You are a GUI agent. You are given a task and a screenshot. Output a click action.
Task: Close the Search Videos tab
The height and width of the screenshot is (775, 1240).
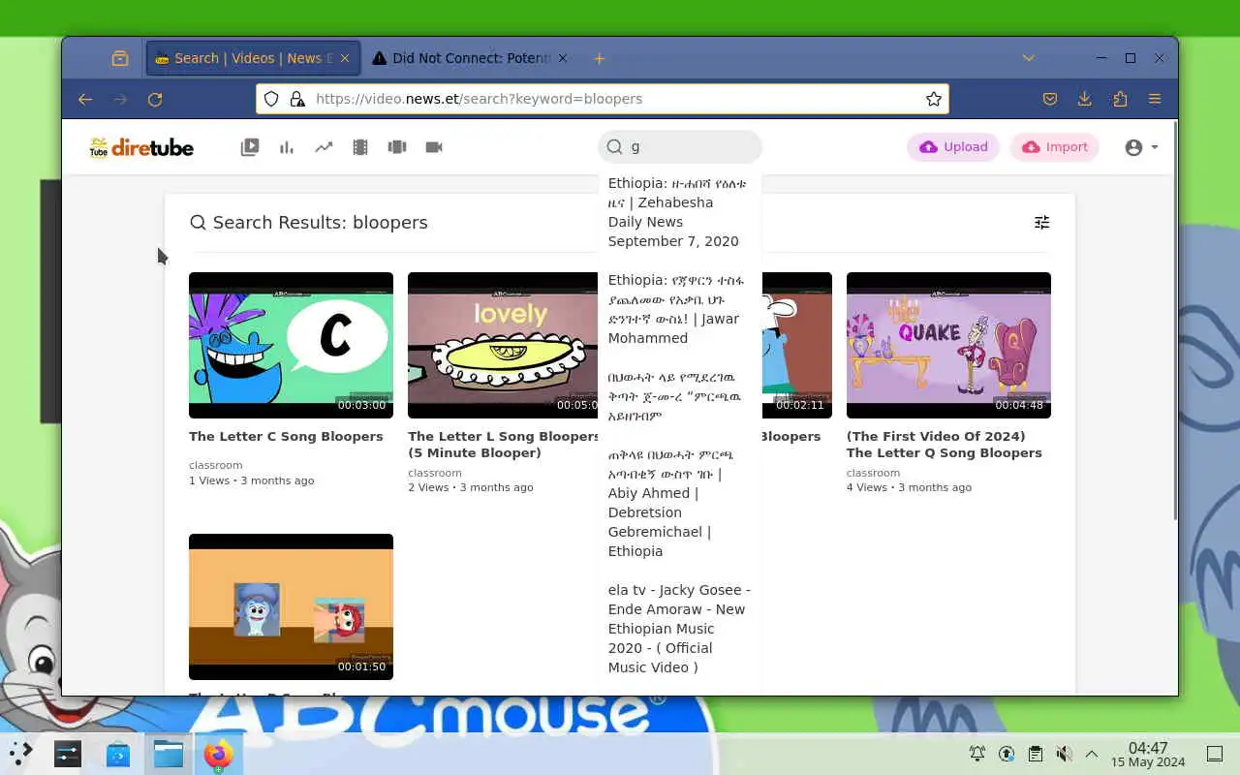click(344, 58)
